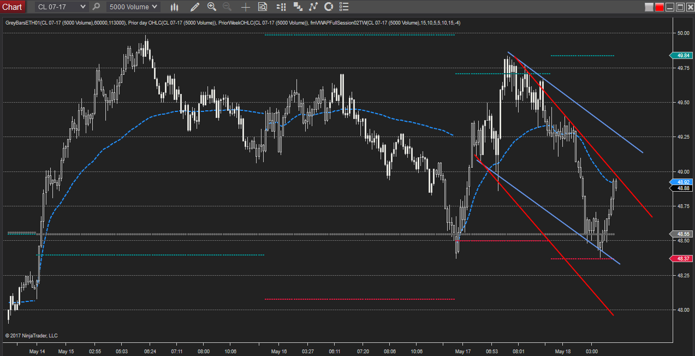695x356 pixels.
Task: Click the candlestick chart style icon
Action: click(x=175, y=7)
